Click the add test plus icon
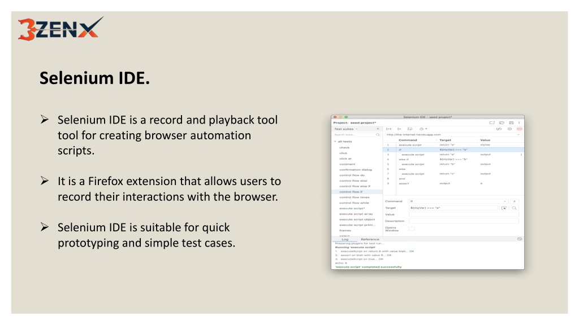Screen dimensions: 579x325 [377, 129]
